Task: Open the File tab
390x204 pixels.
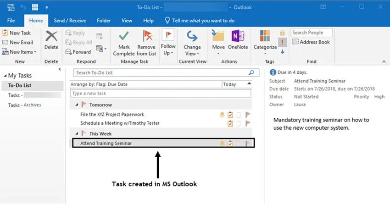Action: tap(11, 21)
